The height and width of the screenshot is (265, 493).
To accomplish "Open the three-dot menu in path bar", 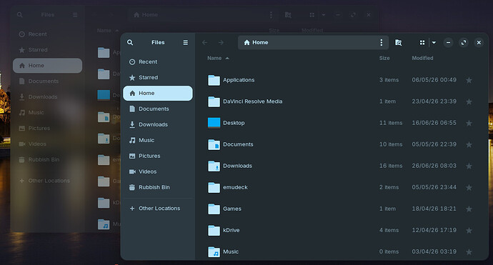I will [x=382, y=42].
